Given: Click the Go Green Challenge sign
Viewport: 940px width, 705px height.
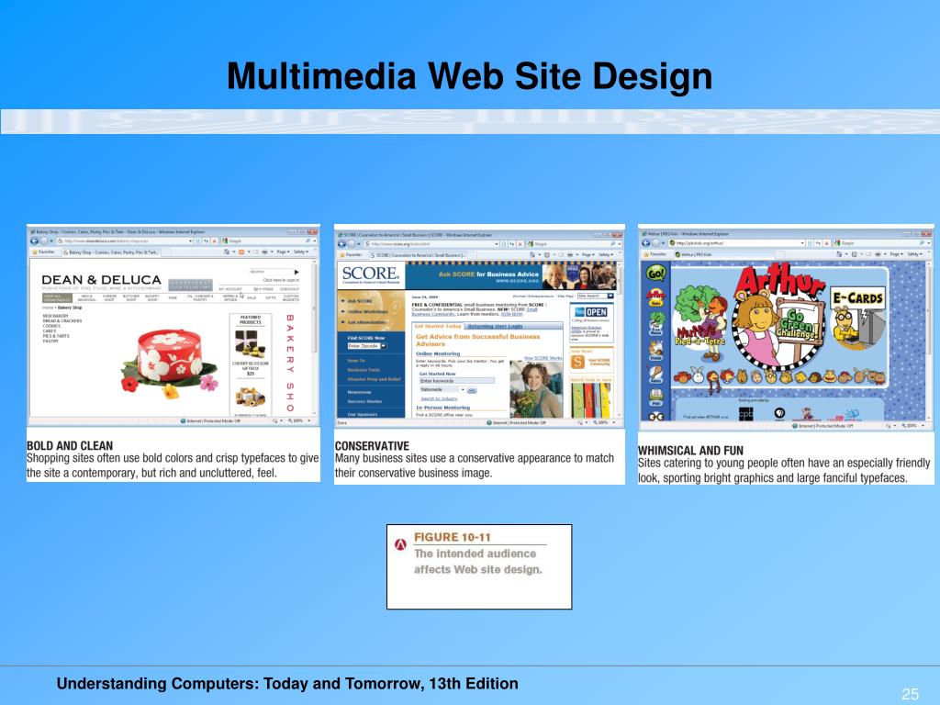Looking at the screenshot, I should point(800,326).
